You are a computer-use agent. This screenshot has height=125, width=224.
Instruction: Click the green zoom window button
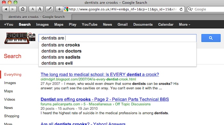pos(15,3)
